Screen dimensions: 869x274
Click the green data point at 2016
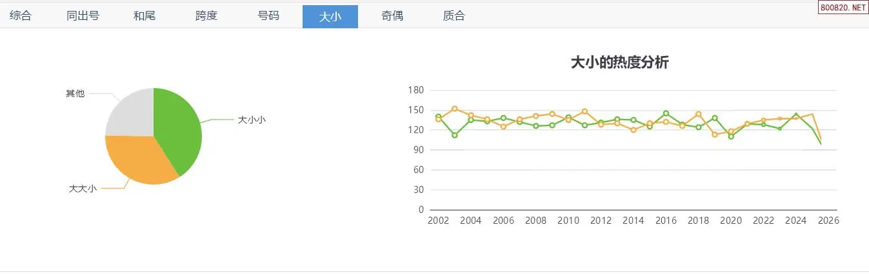pyautogui.click(x=666, y=113)
